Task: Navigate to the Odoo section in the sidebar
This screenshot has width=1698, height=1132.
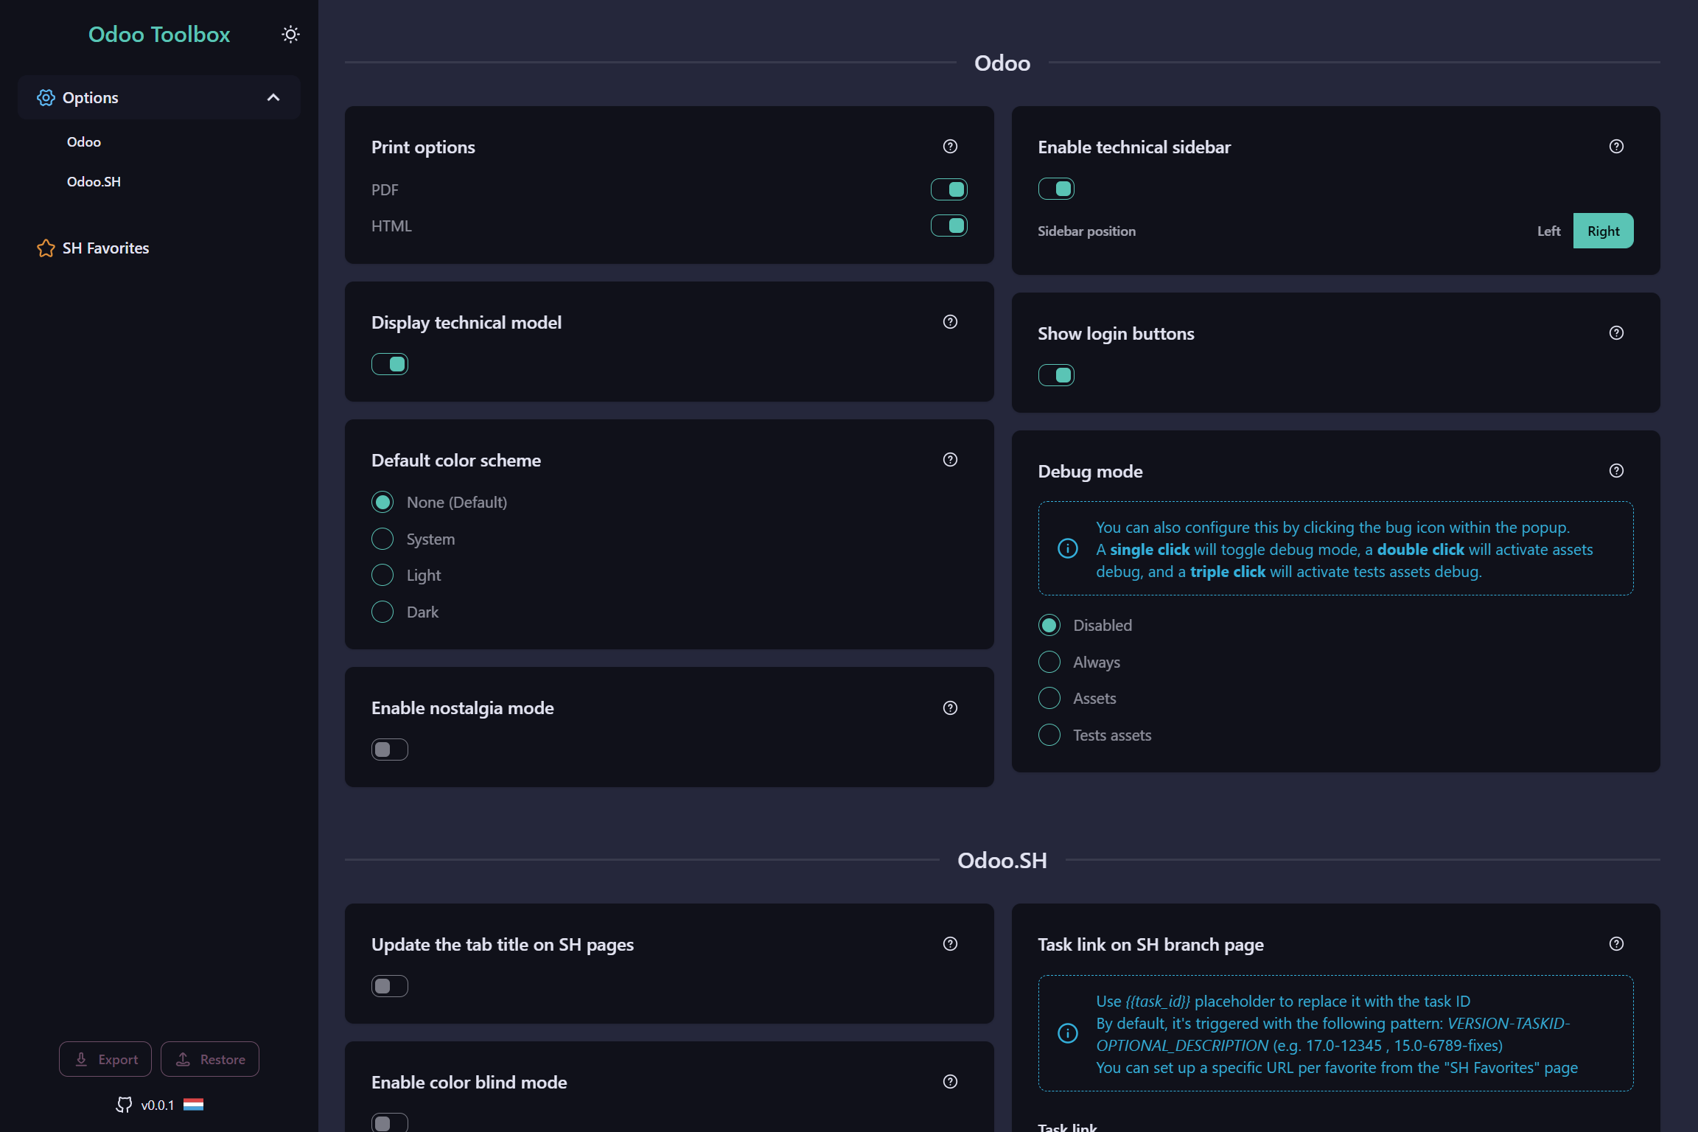Action: coord(83,141)
